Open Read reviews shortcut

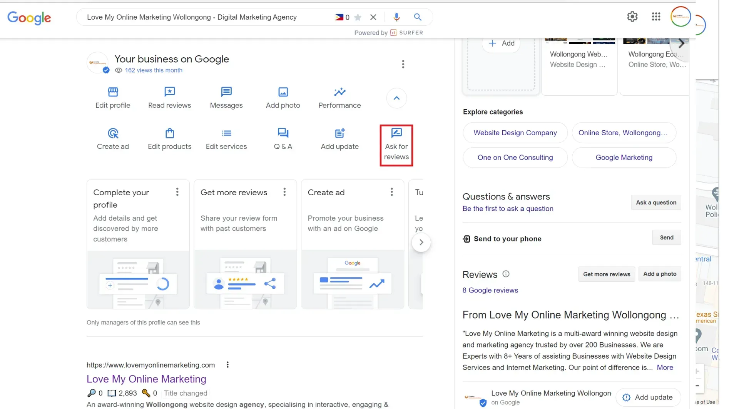169,98
